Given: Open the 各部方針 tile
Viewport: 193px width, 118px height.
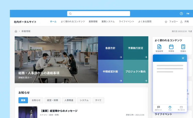Looking at the screenshot, I should coord(111,48).
